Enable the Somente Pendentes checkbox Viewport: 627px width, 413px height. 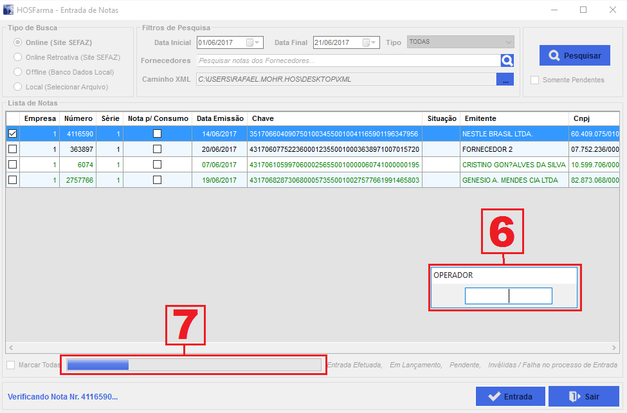tap(535, 80)
